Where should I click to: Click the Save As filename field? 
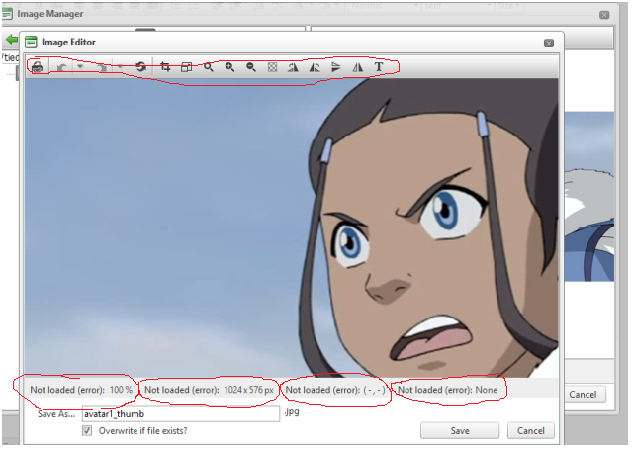tap(181, 414)
